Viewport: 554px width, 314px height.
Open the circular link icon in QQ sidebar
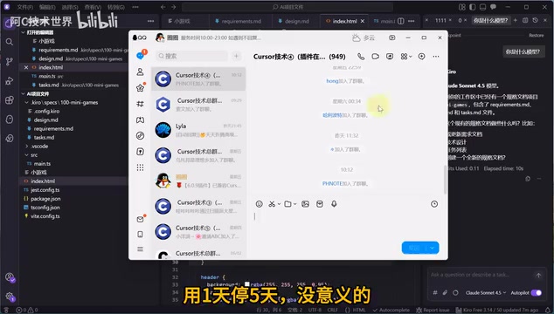click(141, 136)
